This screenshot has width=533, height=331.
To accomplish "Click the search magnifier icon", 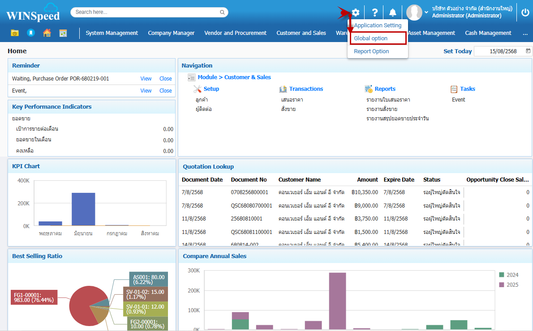I will 222,12.
